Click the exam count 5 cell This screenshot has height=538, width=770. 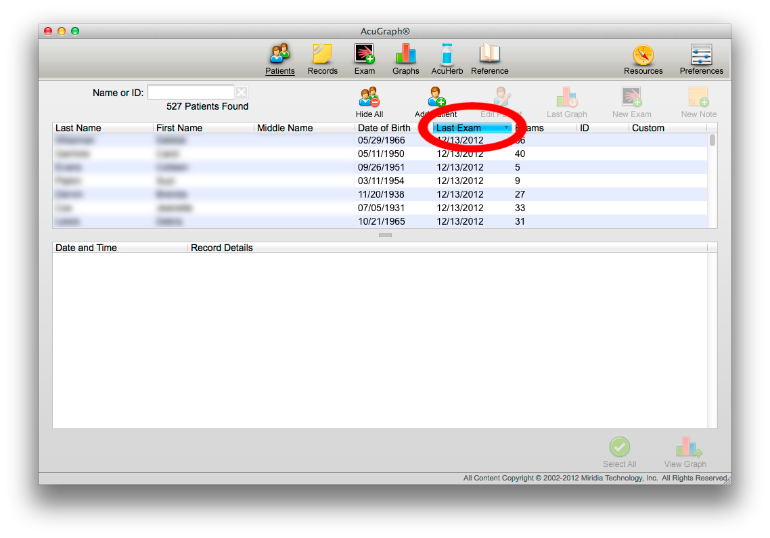(x=518, y=168)
